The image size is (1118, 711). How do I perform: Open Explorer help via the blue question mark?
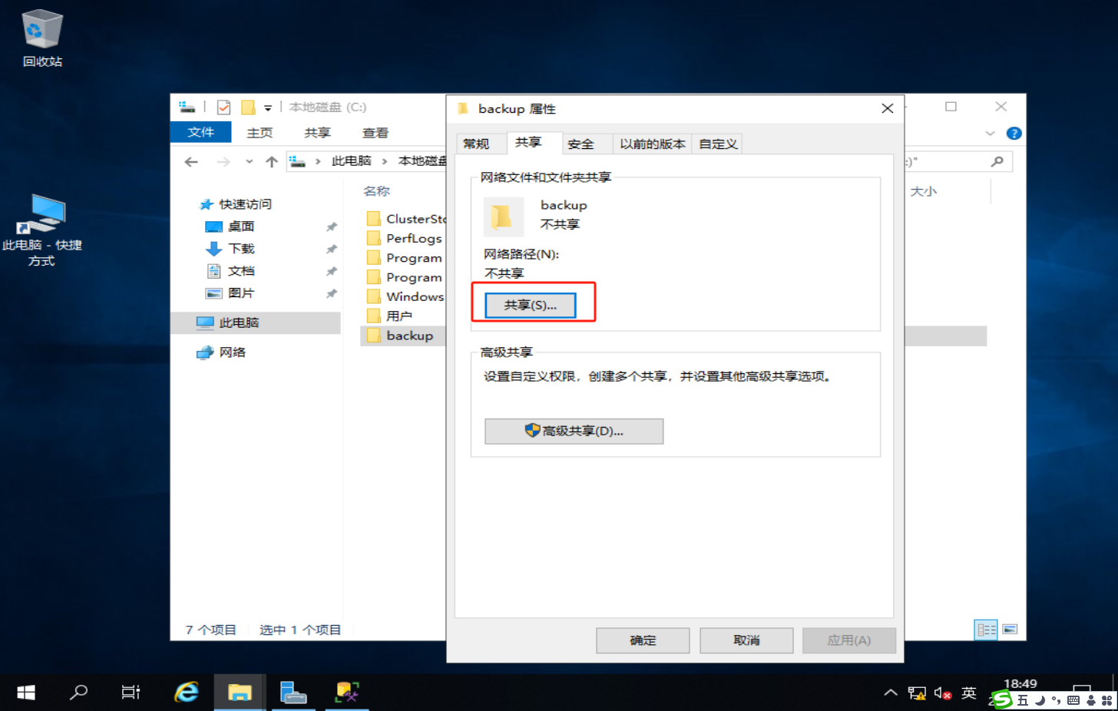click(1014, 134)
